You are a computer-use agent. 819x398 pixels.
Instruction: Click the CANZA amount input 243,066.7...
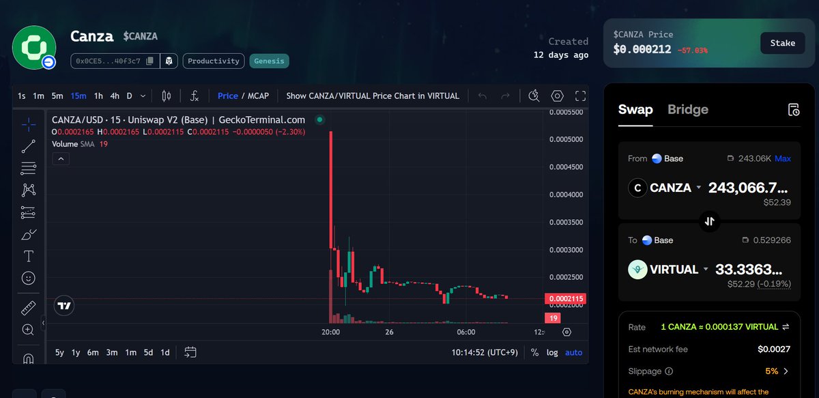coord(748,187)
